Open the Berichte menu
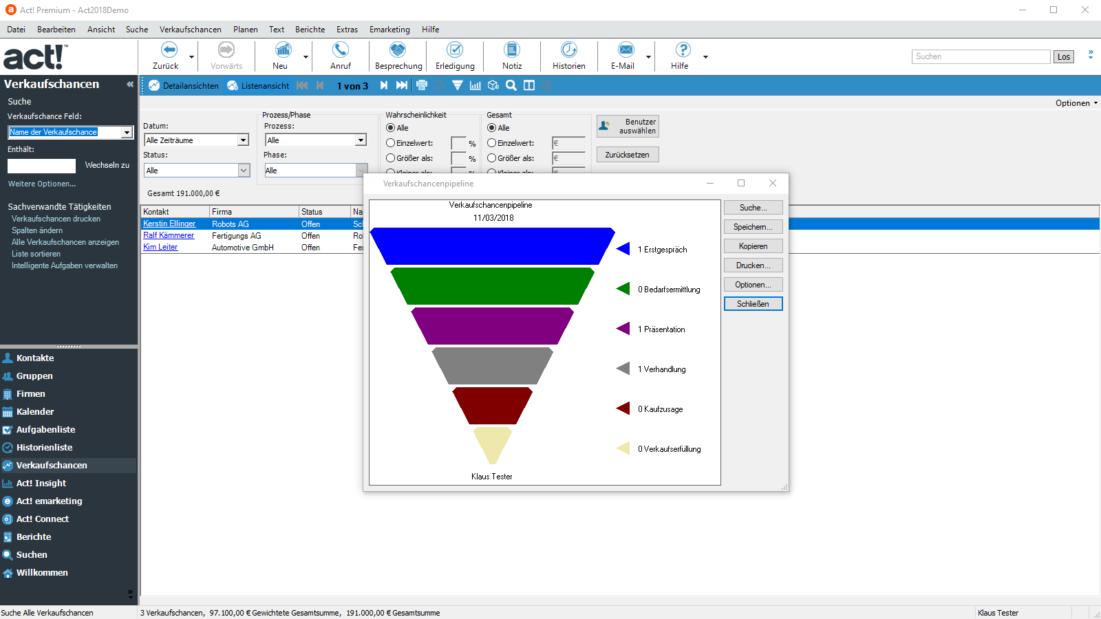The image size is (1101, 619). click(310, 30)
